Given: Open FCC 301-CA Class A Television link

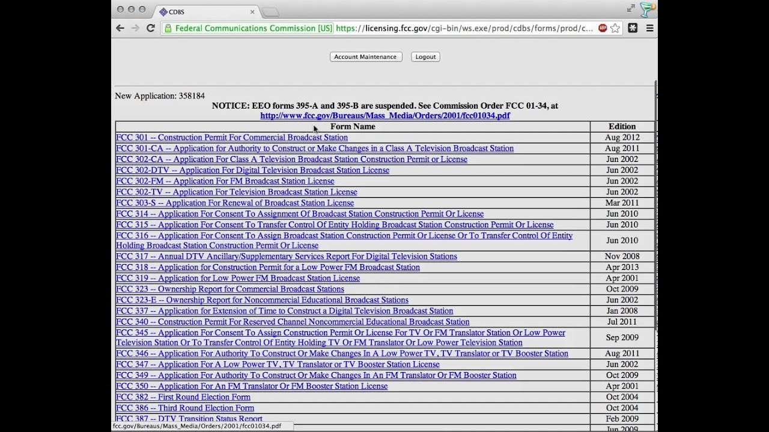Looking at the screenshot, I should 315,148.
